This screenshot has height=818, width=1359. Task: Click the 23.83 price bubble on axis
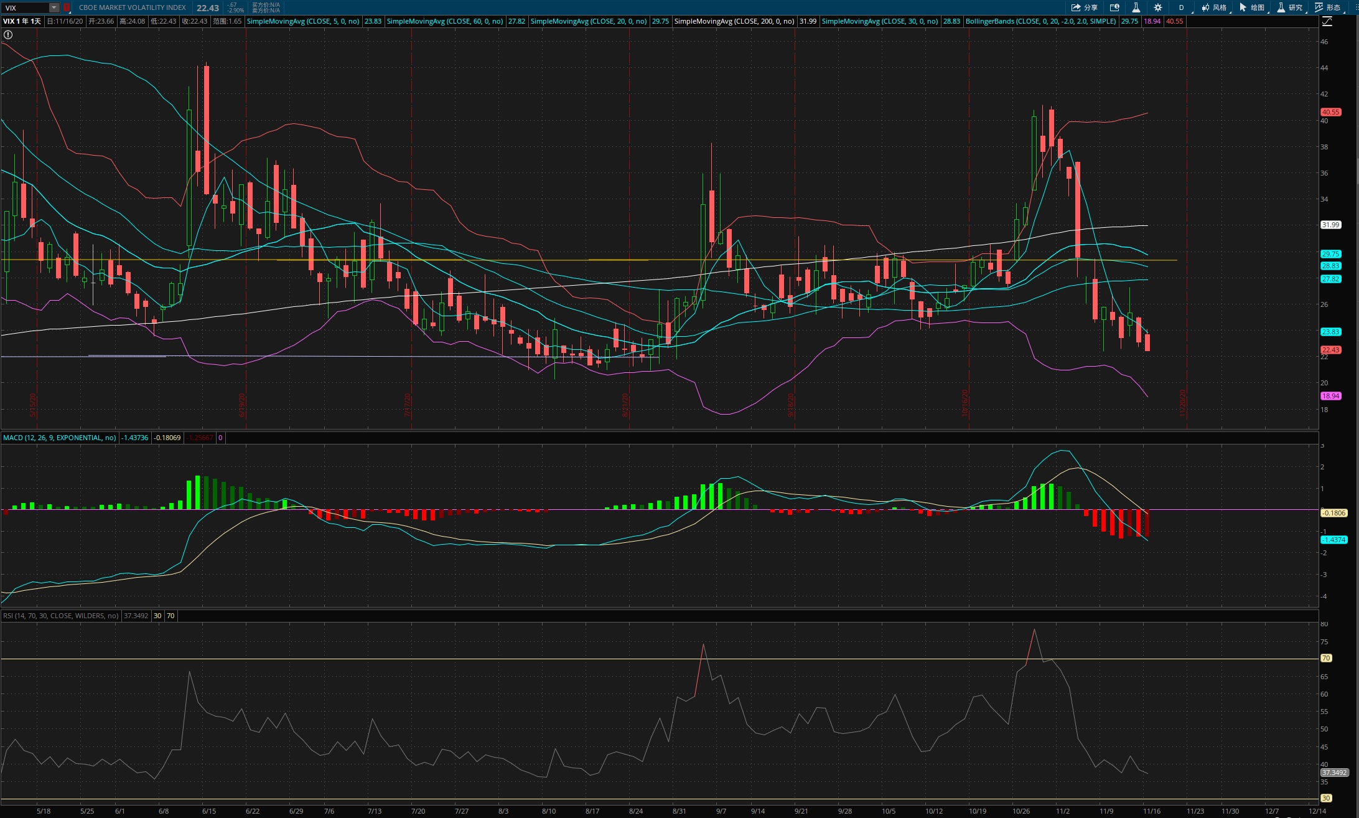1330,332
